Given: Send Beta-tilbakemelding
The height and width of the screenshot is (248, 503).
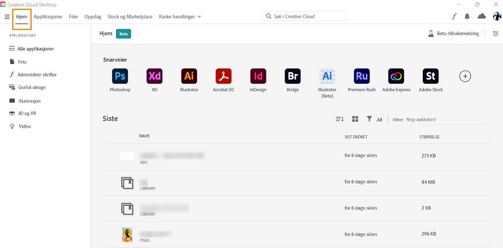Looking at the screenshot, I should click(x=454, y=33).
